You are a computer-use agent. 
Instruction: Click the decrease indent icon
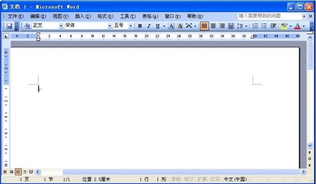(273, 26)
